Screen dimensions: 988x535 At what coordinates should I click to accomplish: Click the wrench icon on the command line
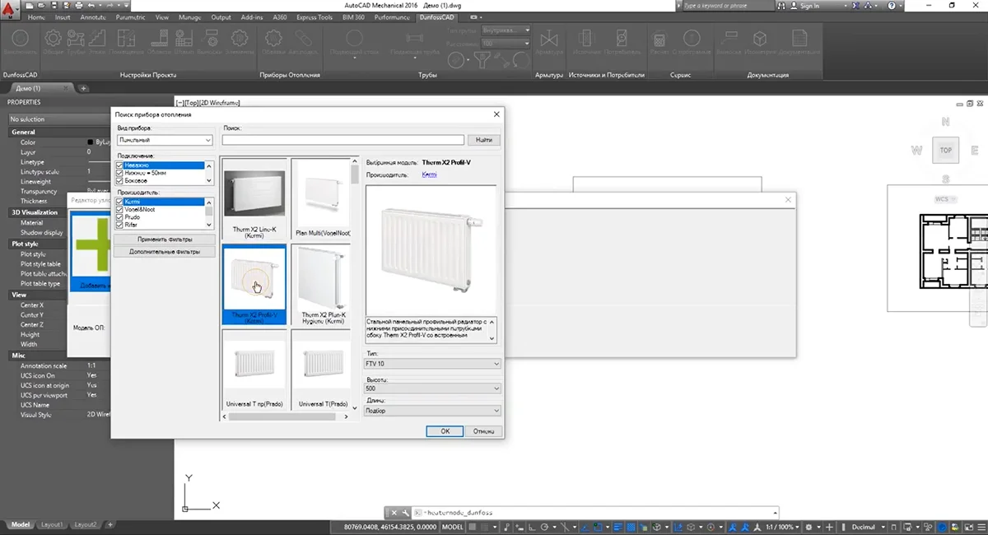[405, 512]
